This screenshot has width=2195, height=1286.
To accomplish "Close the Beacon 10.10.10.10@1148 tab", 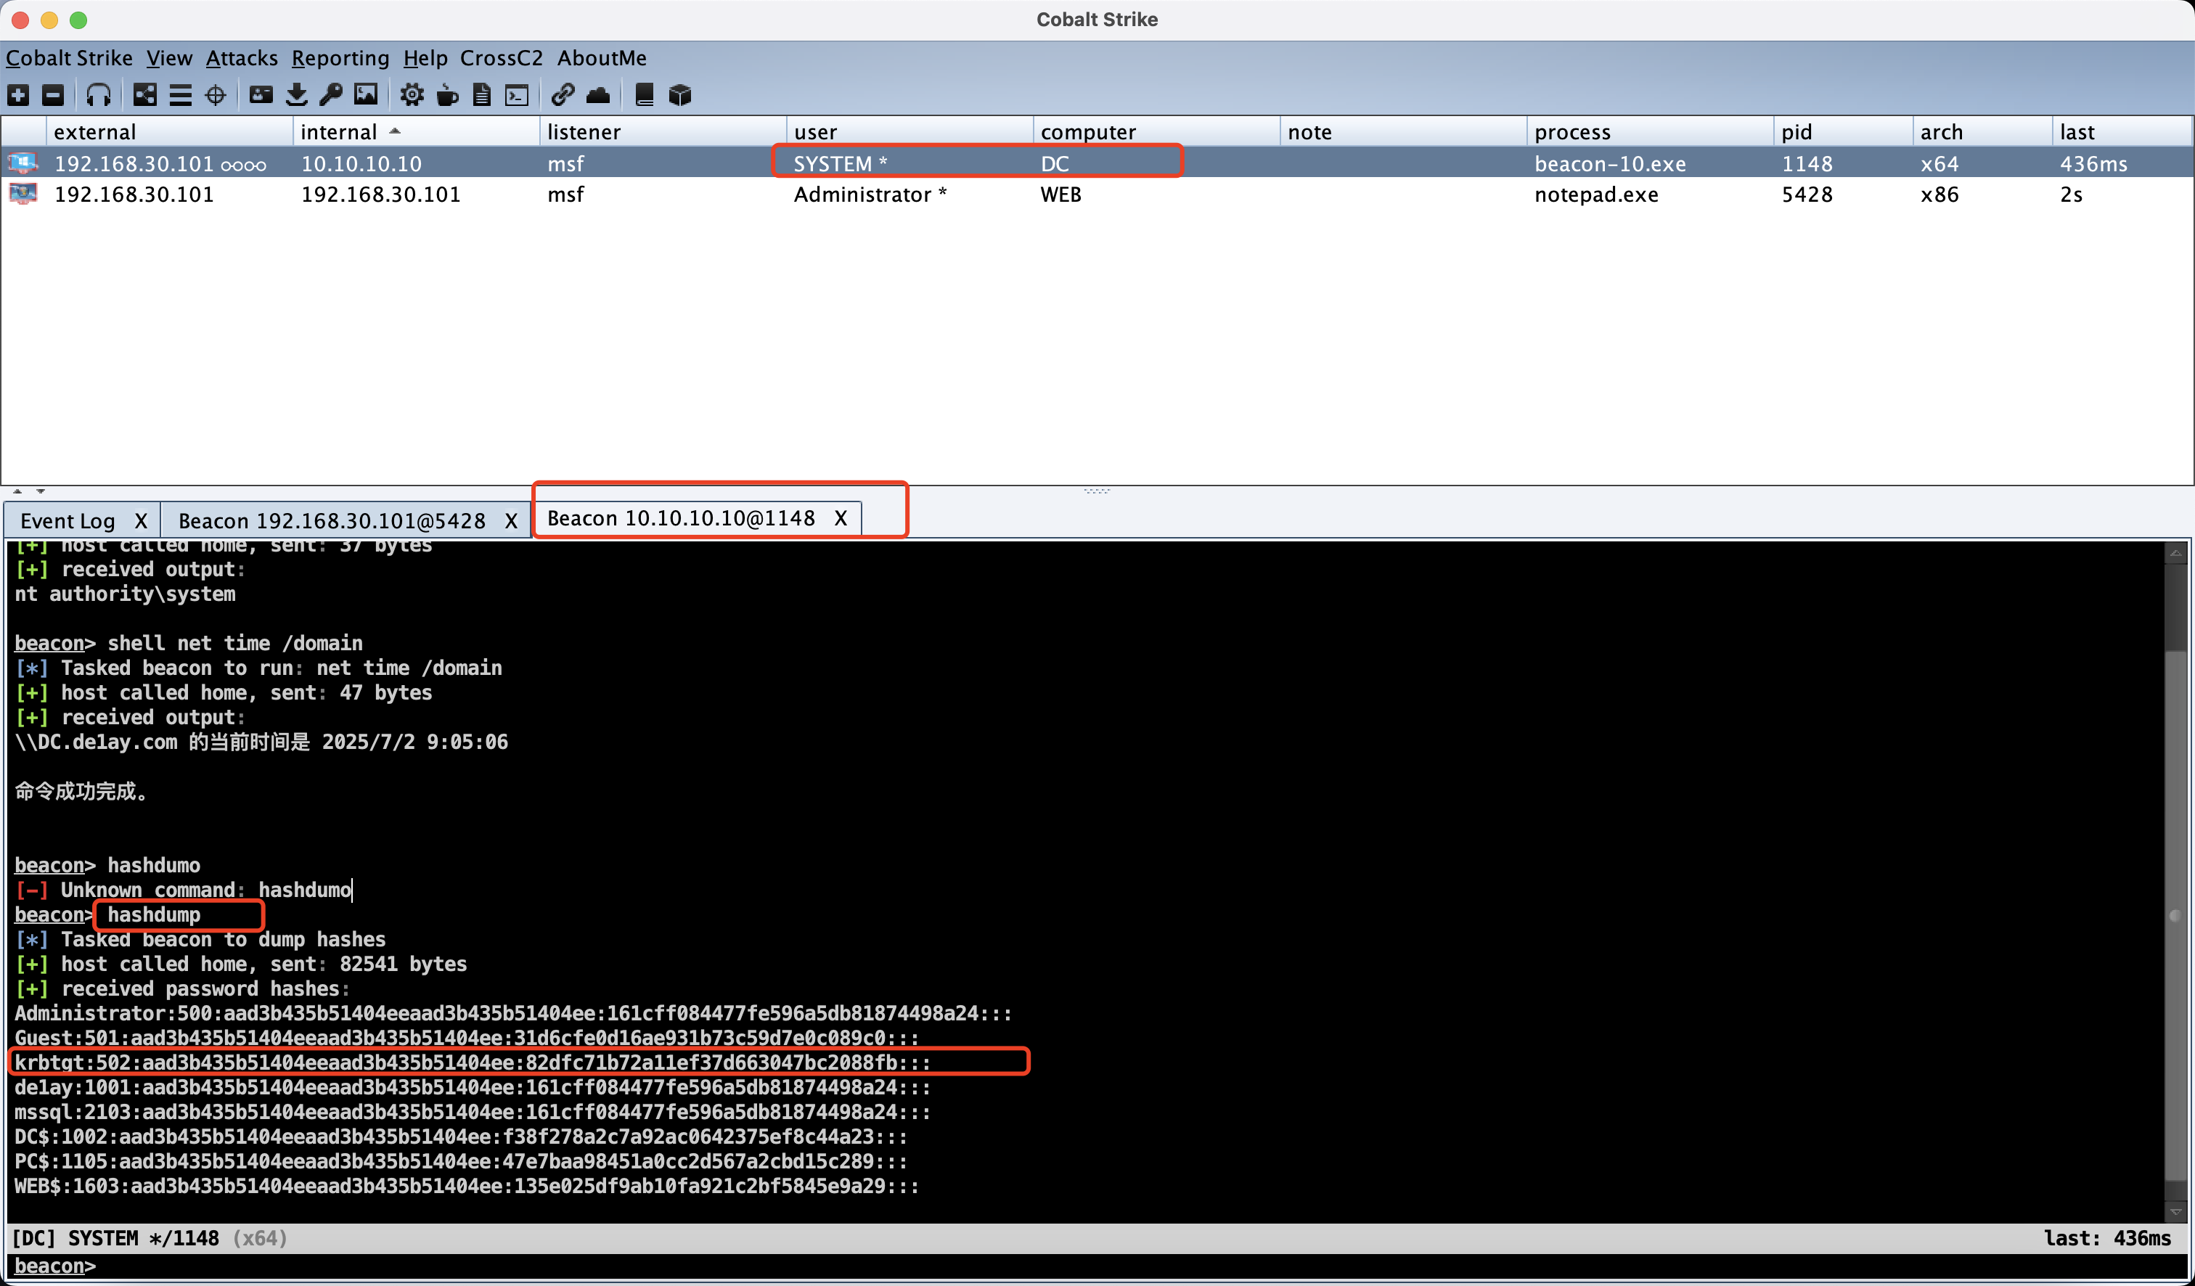I will pos(841,518).
